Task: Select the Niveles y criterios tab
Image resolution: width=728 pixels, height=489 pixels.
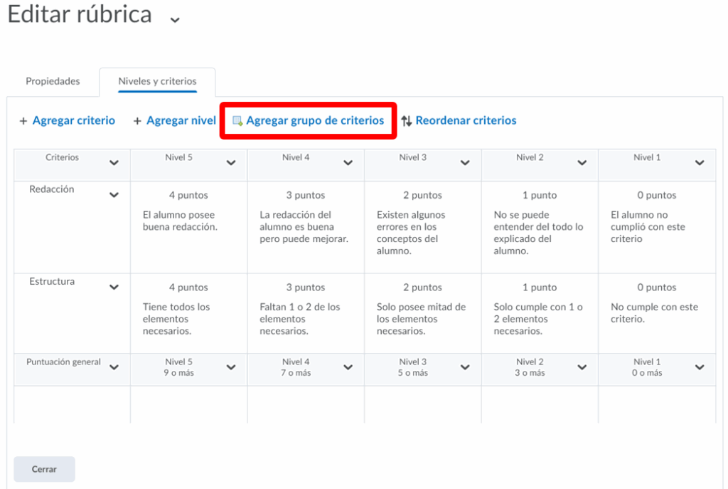Action: click(x=157, y=81)
